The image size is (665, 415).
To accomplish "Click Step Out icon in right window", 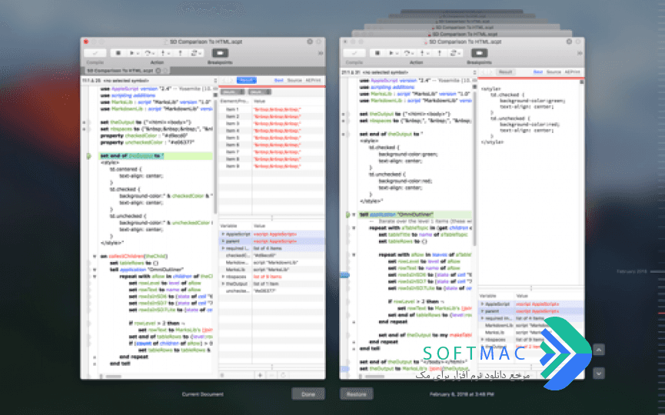I will (x=439, y=53).
